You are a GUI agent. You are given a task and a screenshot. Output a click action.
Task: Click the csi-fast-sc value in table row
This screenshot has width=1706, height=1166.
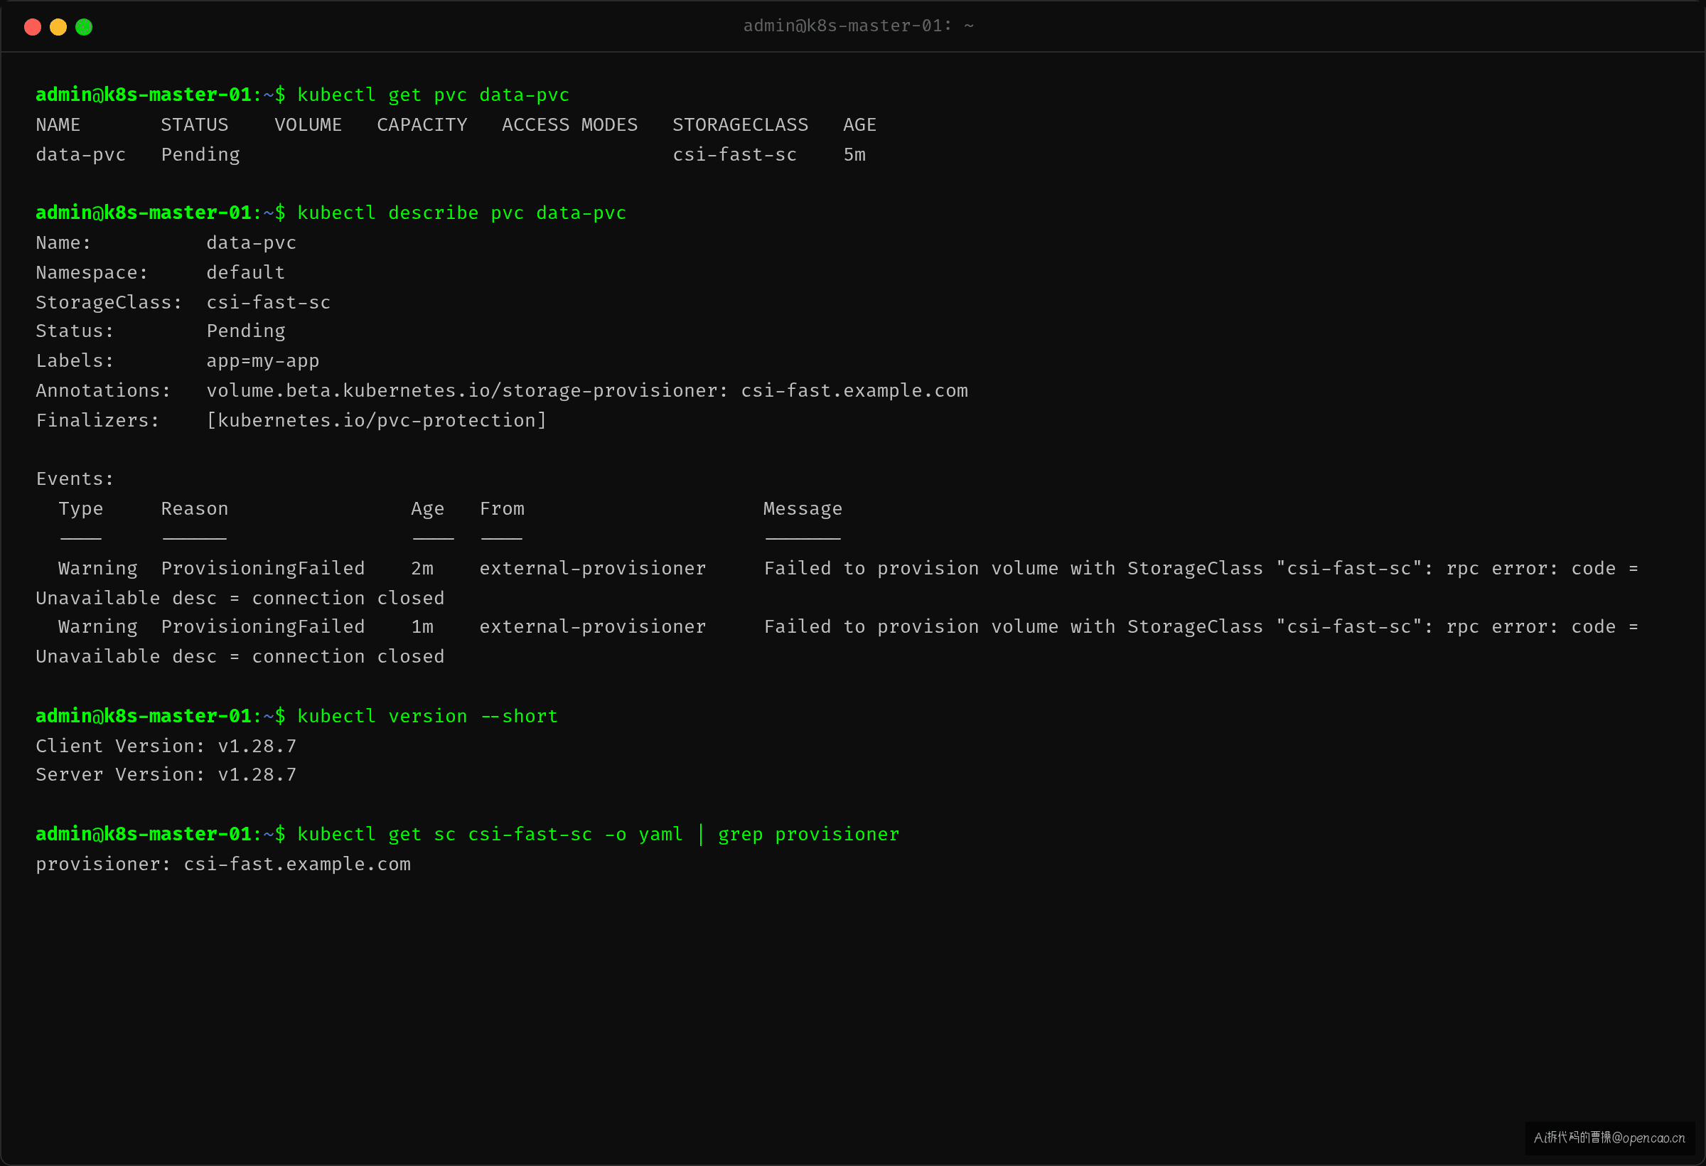[x=734, y=155]
